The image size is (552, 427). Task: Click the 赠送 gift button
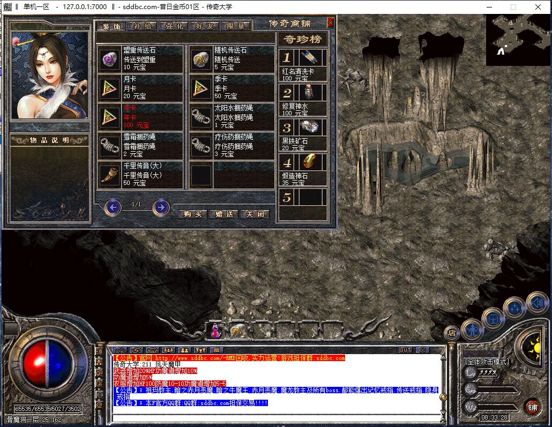click(x=224, y=214)
